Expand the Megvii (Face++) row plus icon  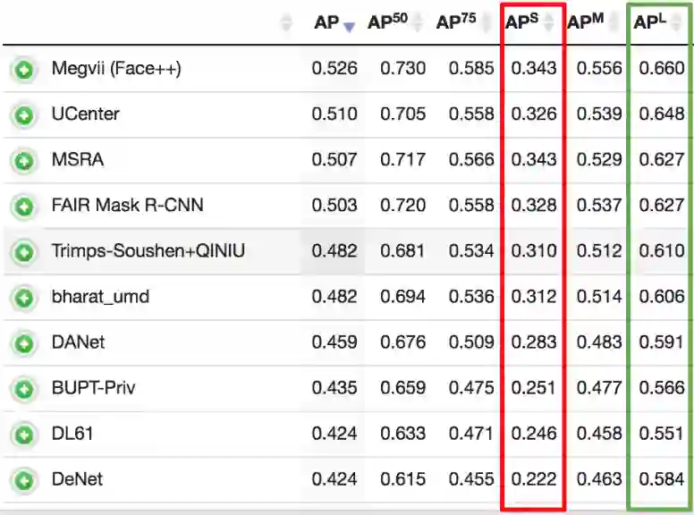pos(23,69)
